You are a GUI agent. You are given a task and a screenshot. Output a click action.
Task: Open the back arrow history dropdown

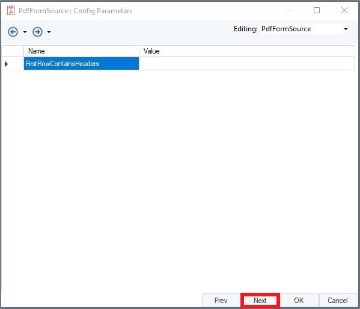click(25, 32)
